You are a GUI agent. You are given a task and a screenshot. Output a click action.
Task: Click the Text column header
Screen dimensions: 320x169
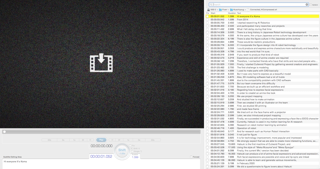point(239,13)
